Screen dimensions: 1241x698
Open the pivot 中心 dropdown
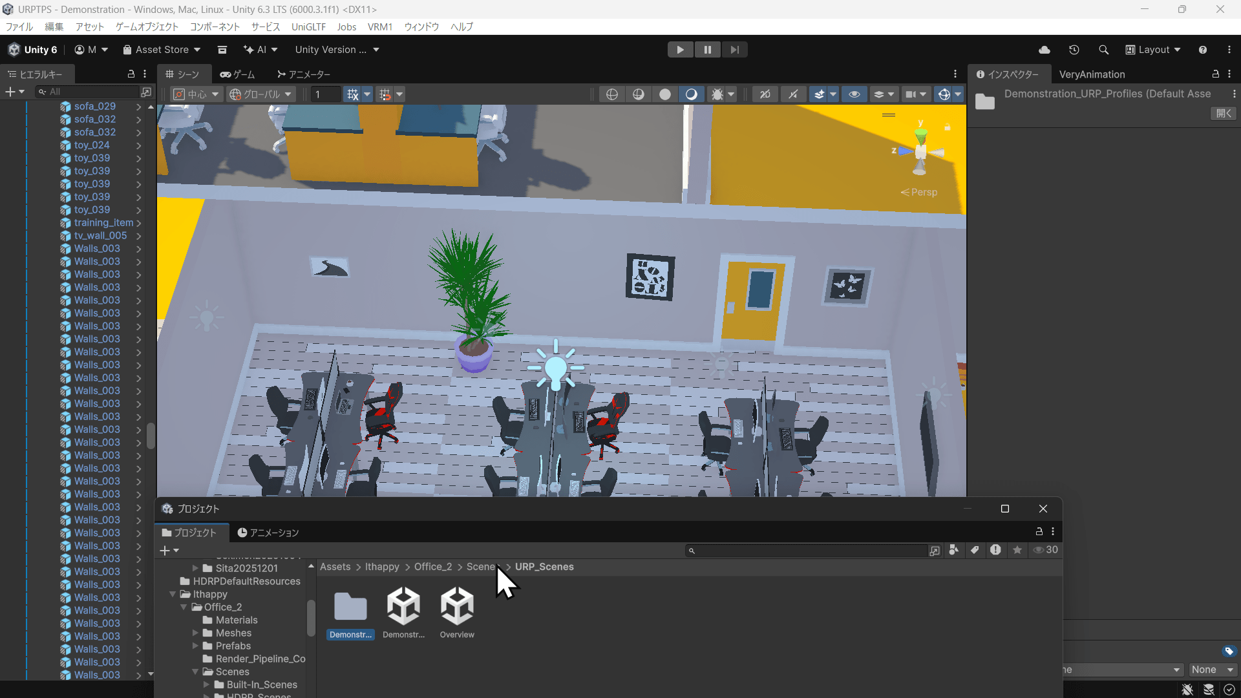(x=197, y=94)
